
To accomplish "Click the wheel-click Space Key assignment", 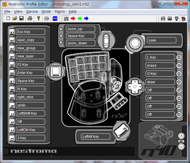I will (x=81, y=36).
